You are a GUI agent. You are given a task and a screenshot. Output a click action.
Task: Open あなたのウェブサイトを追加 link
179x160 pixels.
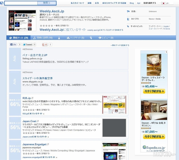point(114,3)
